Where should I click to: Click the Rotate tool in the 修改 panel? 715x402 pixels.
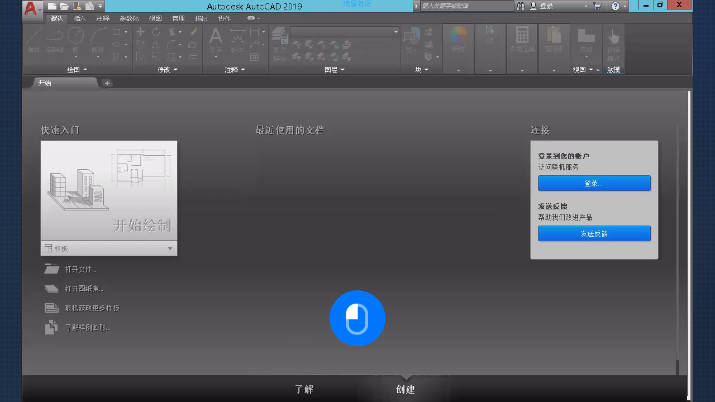(156, 32)
